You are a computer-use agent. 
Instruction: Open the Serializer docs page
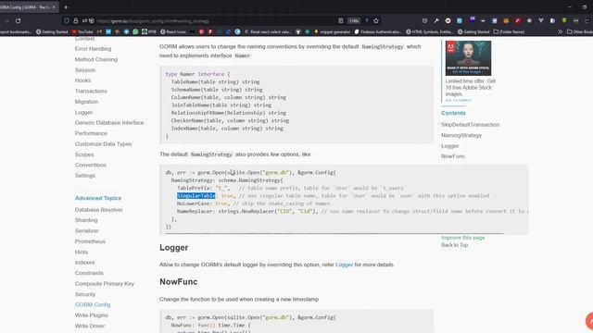click(x=86, y=230)
